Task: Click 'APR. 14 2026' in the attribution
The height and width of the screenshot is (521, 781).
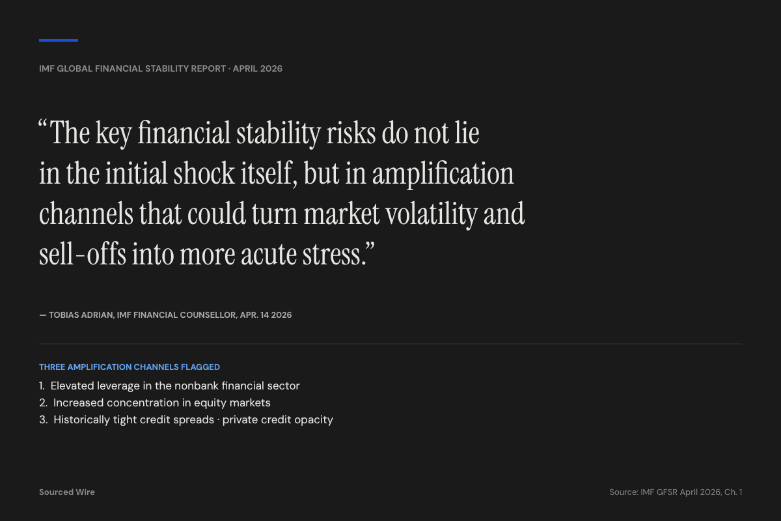Action: coord(266,315)
